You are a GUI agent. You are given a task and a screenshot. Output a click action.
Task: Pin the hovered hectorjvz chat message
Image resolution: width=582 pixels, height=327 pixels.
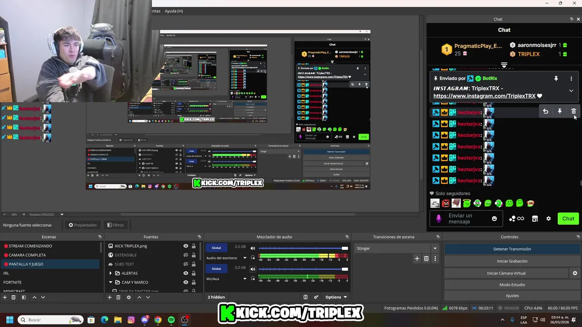[560, 111]
